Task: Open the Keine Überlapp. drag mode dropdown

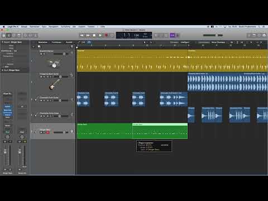Action: click(218, 42)
